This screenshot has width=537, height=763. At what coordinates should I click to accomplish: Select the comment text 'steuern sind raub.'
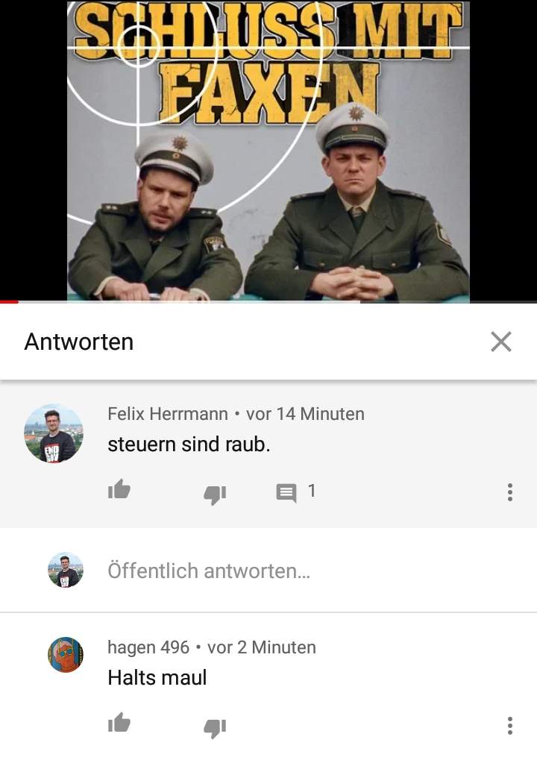click(x=189, y=445)
